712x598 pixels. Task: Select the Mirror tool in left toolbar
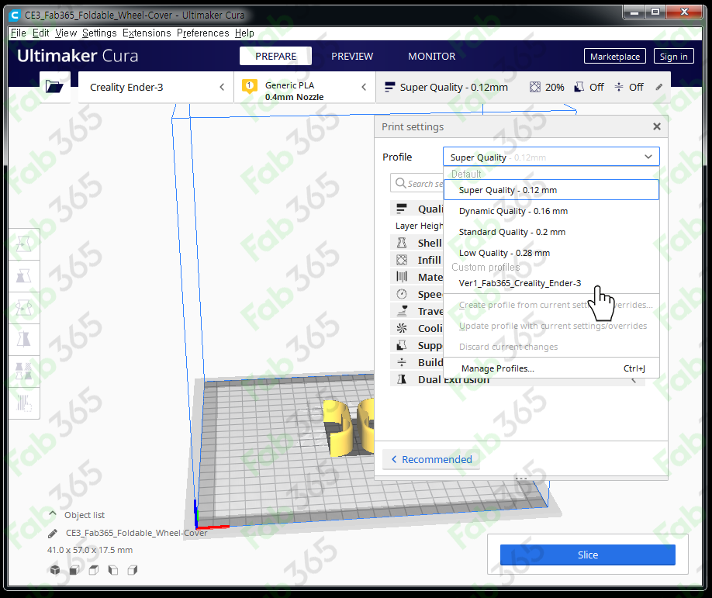(x=24, y=339)
